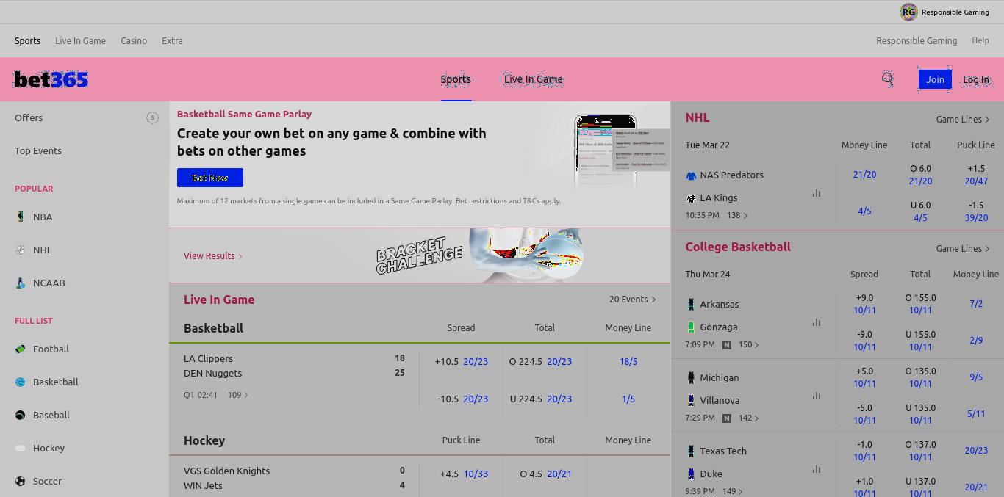Viewport: 1004px width, 497px height.
Task: Select LA Clippers money line 18/5
Action: pos(628,361)
